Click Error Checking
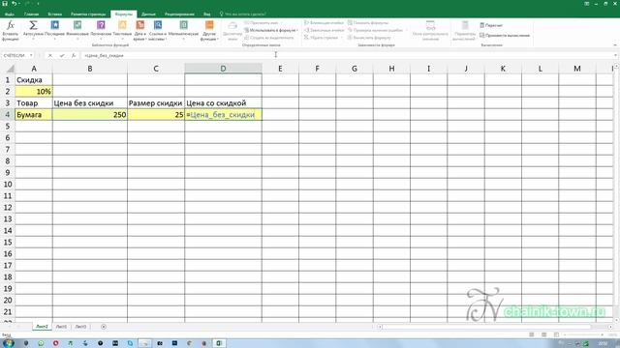Image resolution: width=620 pixels, height=348 pixels. [x=376, y=30]
